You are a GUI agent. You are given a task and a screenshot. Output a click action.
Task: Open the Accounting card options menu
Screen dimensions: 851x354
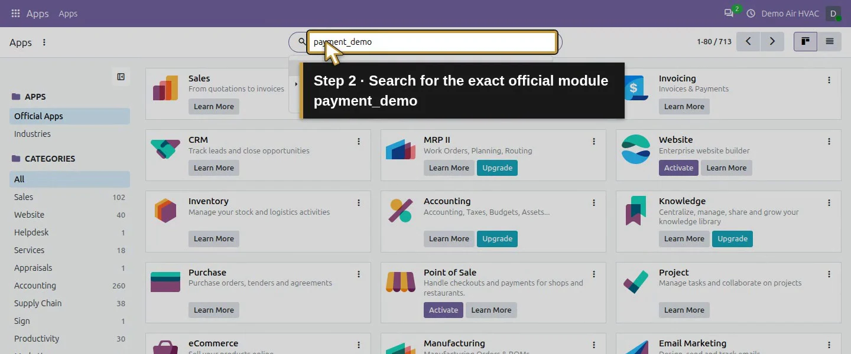click(594, 202)
